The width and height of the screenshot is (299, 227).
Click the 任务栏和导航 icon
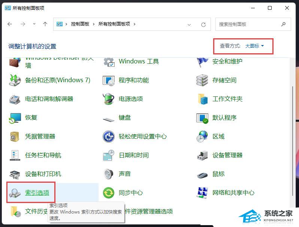coord(15,155)
